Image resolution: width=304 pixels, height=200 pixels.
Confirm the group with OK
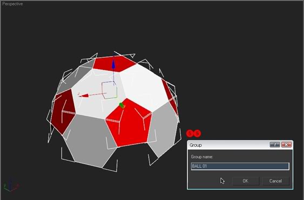tap(246, 181)
